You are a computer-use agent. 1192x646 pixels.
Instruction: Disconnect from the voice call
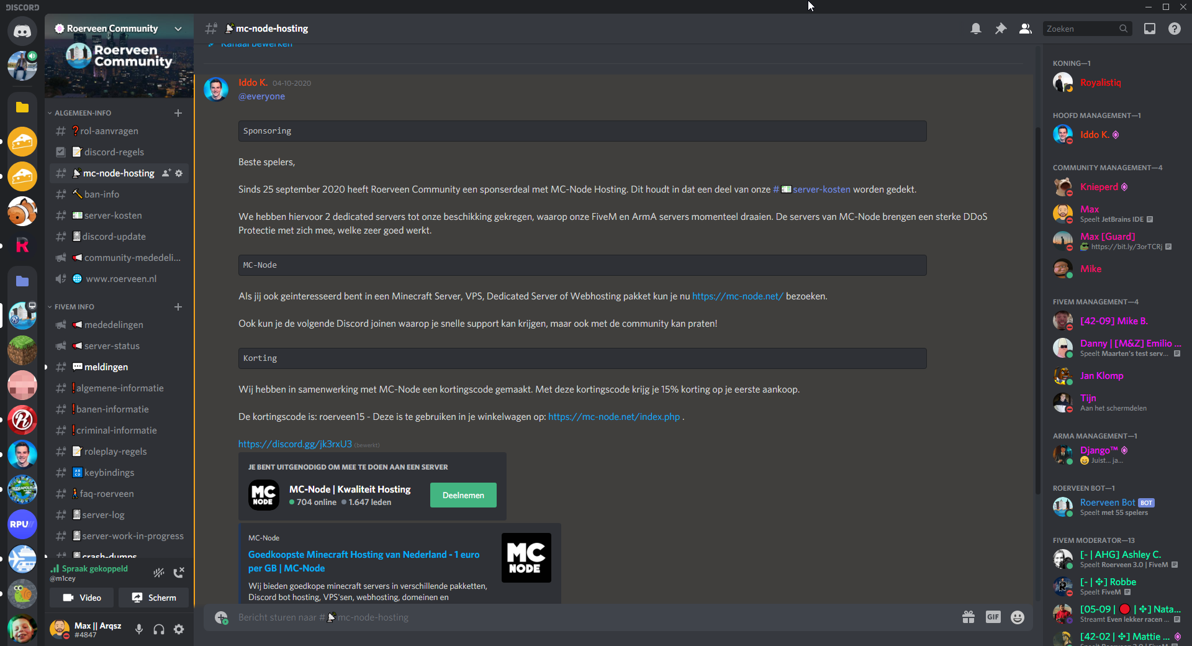179,573
